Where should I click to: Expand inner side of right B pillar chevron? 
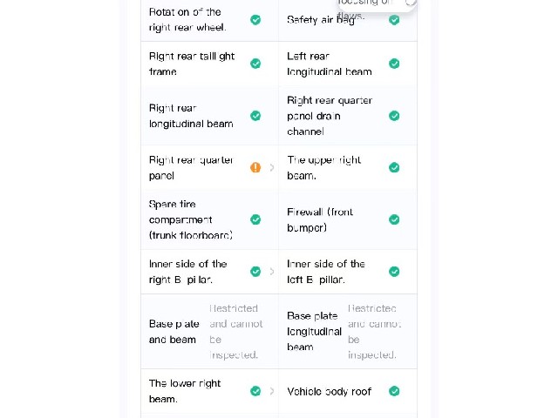pos(272,272)
